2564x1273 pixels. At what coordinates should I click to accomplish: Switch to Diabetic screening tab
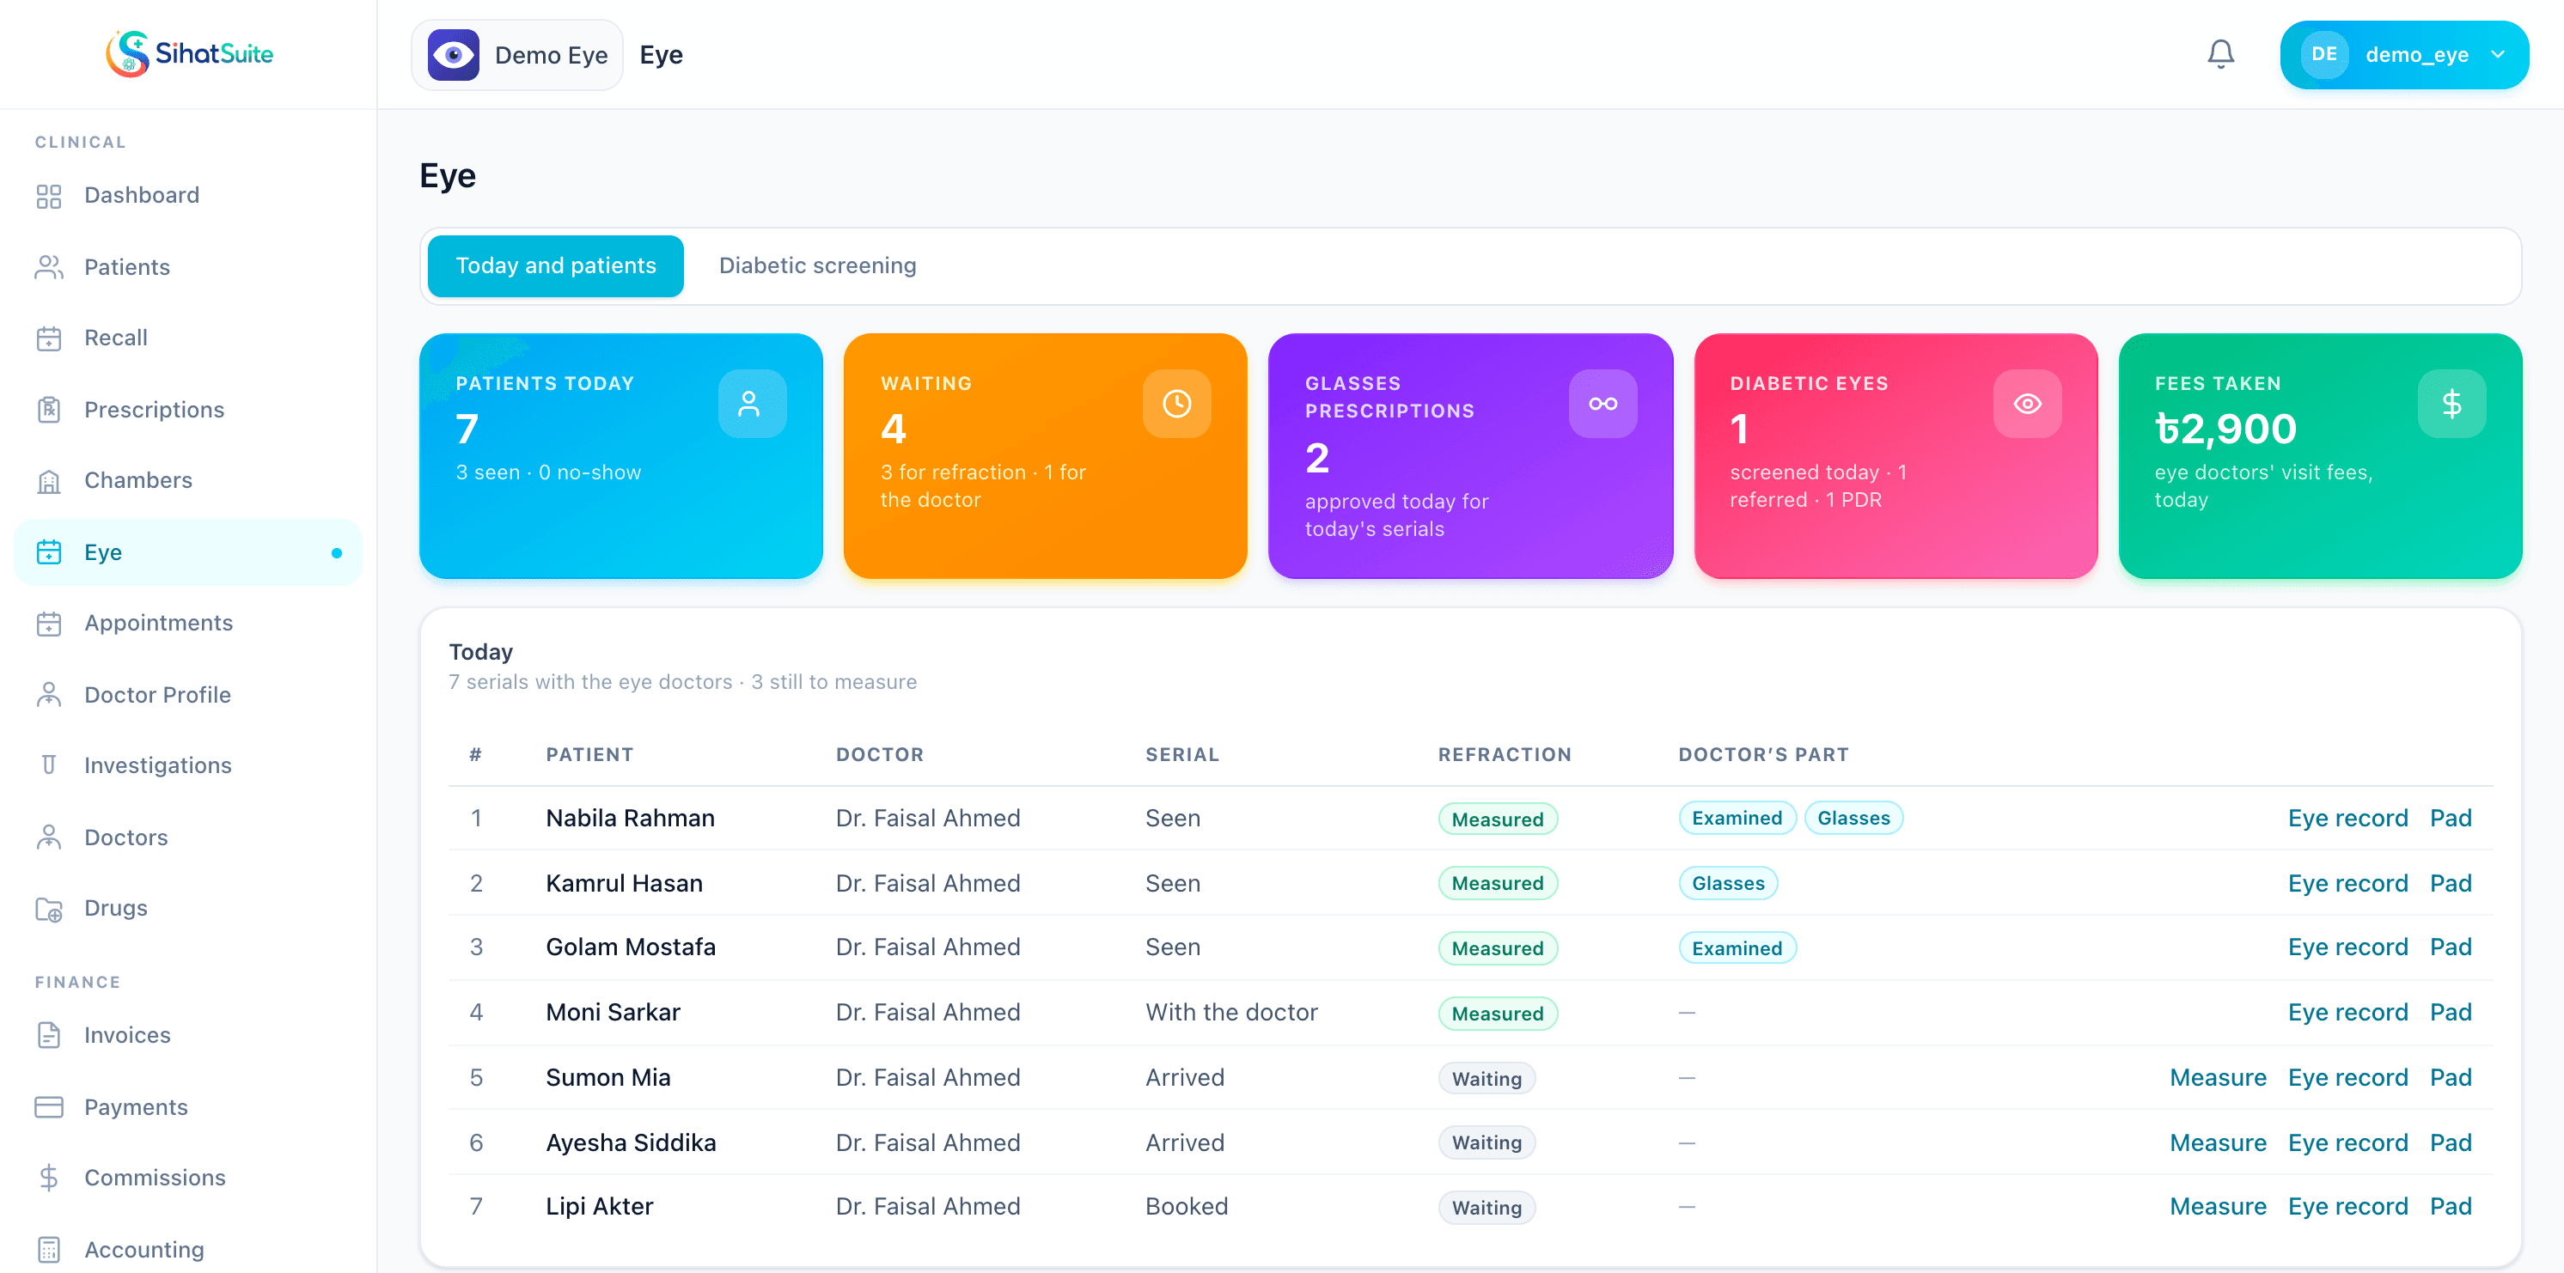pyautogui.click(x=817, y=265)
